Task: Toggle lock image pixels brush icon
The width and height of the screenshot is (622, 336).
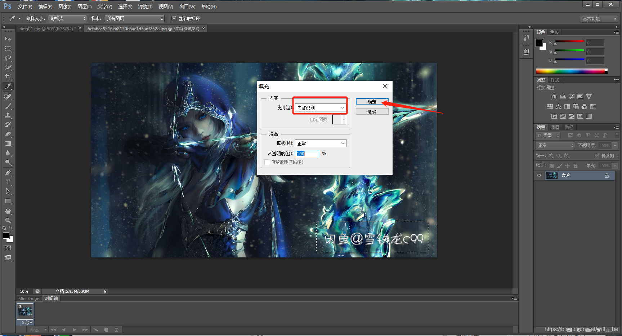Action: [559, 166]
